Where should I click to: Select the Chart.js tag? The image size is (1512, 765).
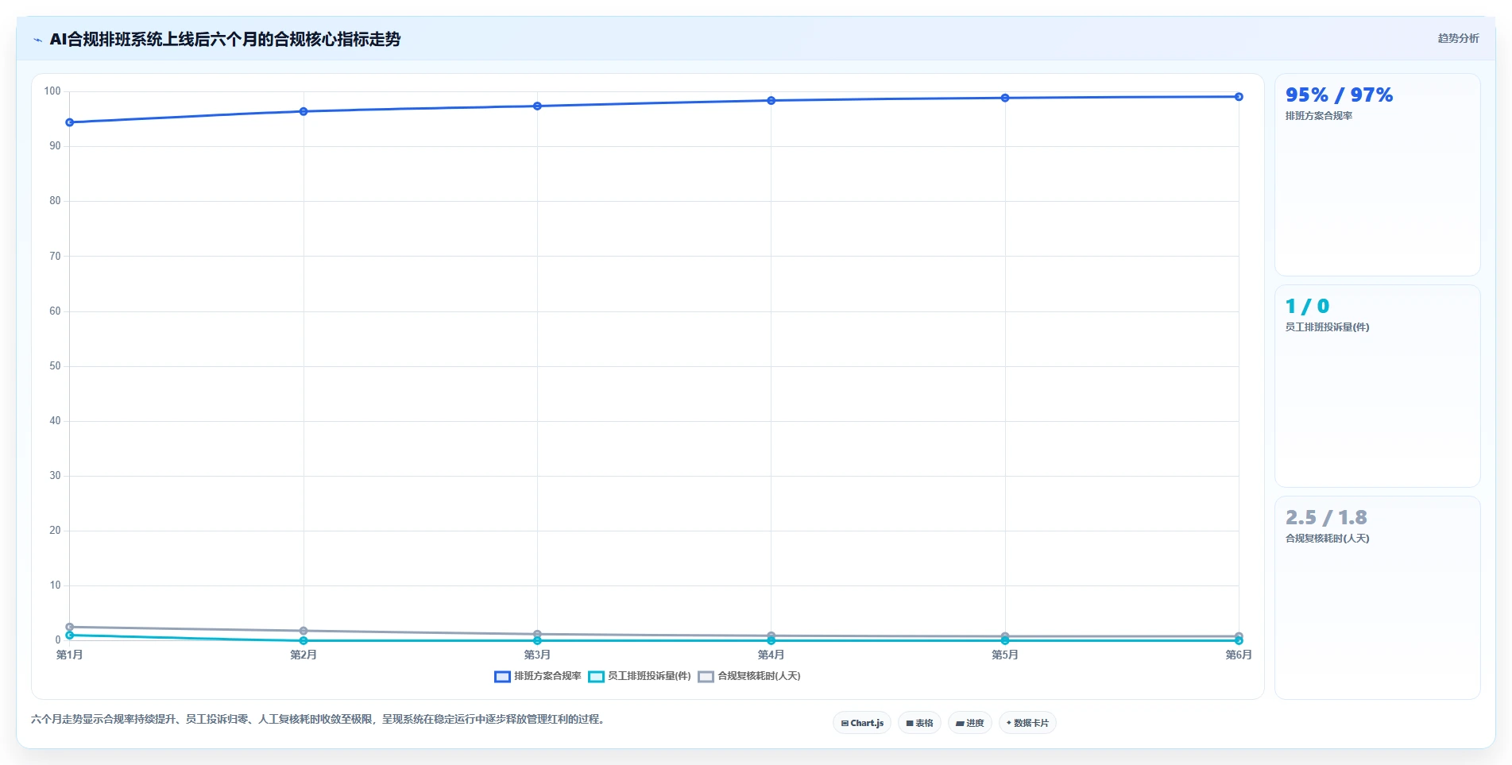pos(862,723)
